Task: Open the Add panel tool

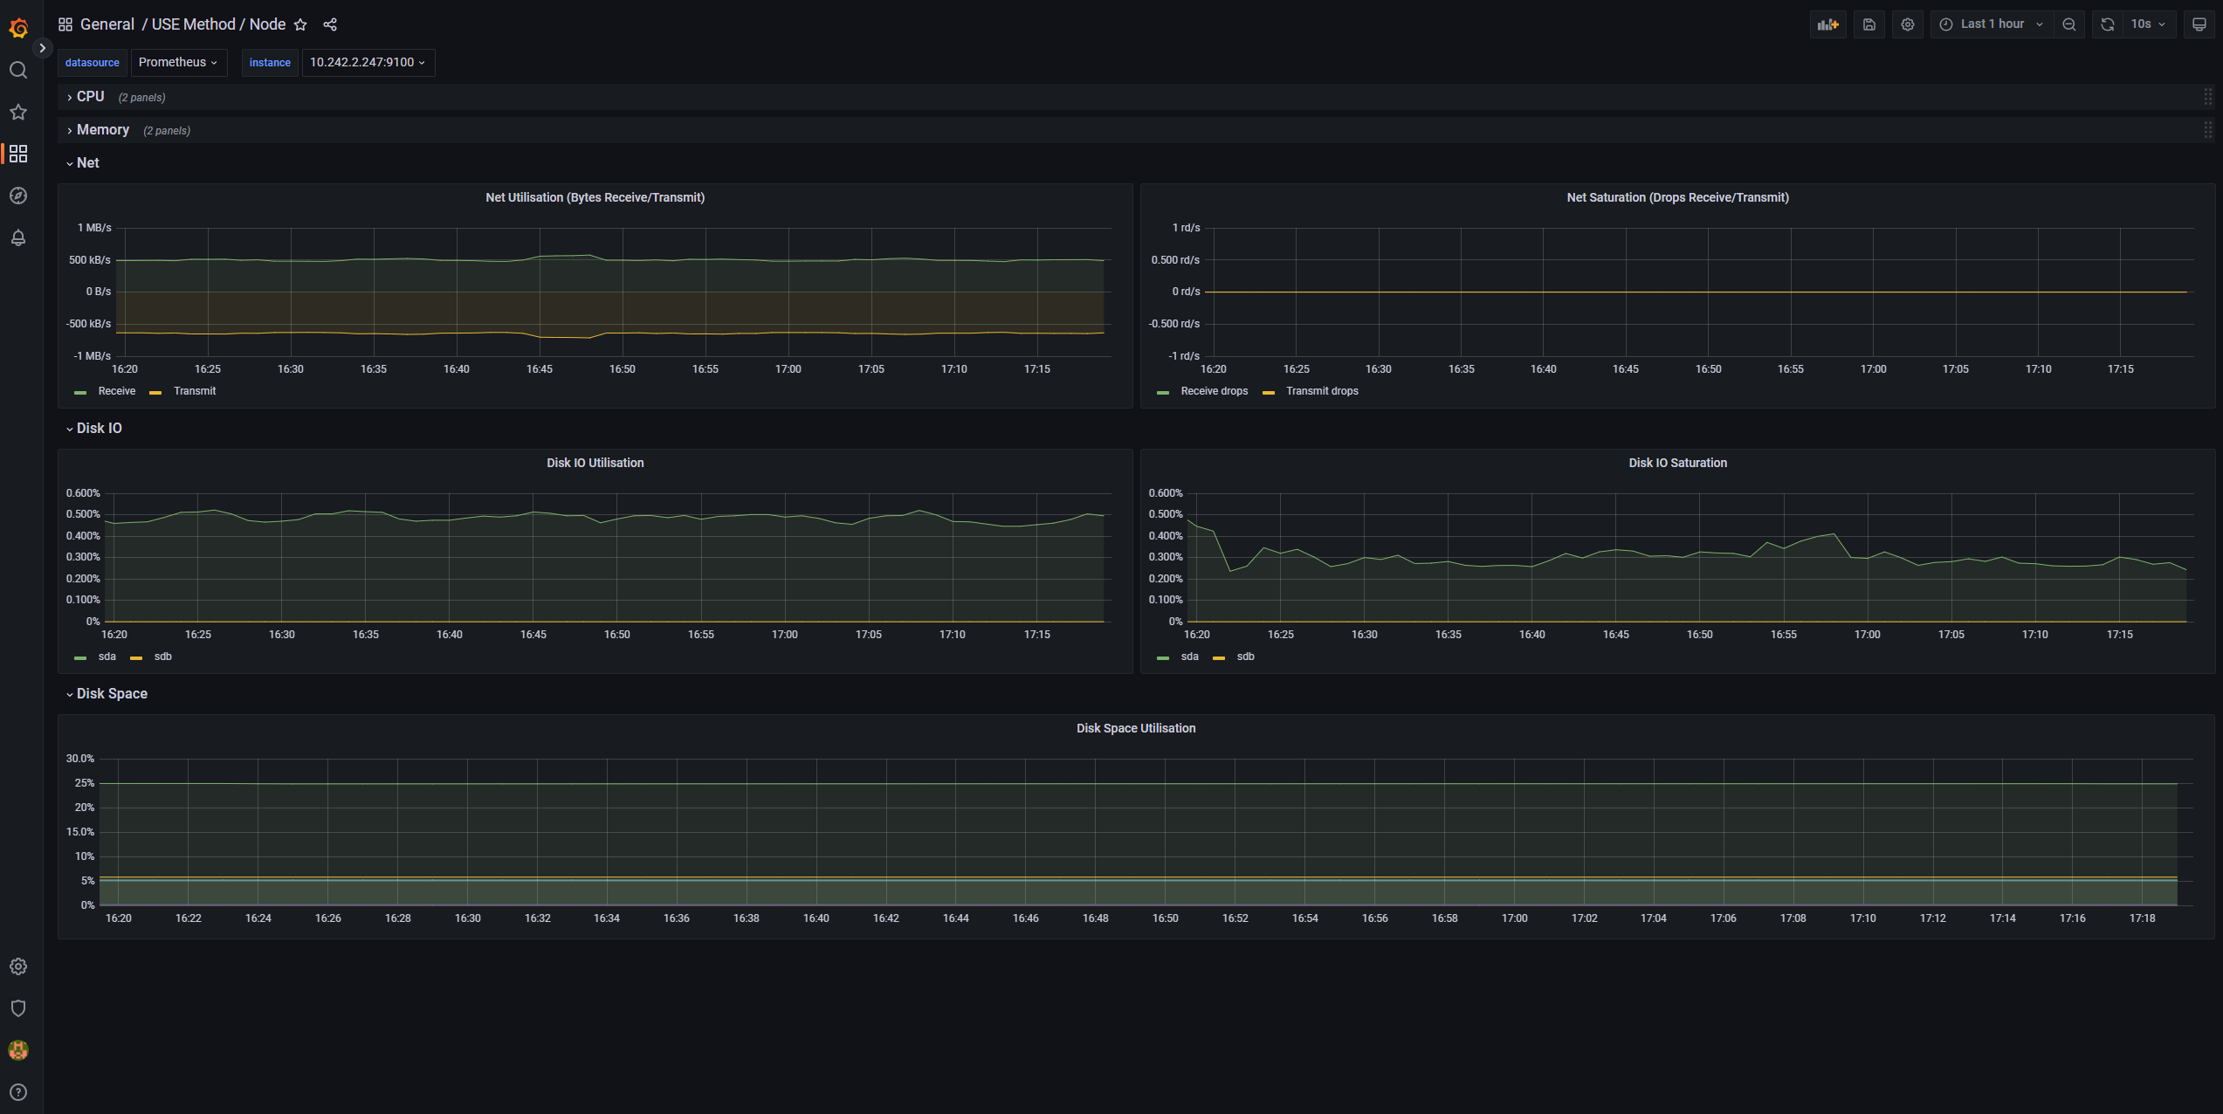Action: [1827, 24]
